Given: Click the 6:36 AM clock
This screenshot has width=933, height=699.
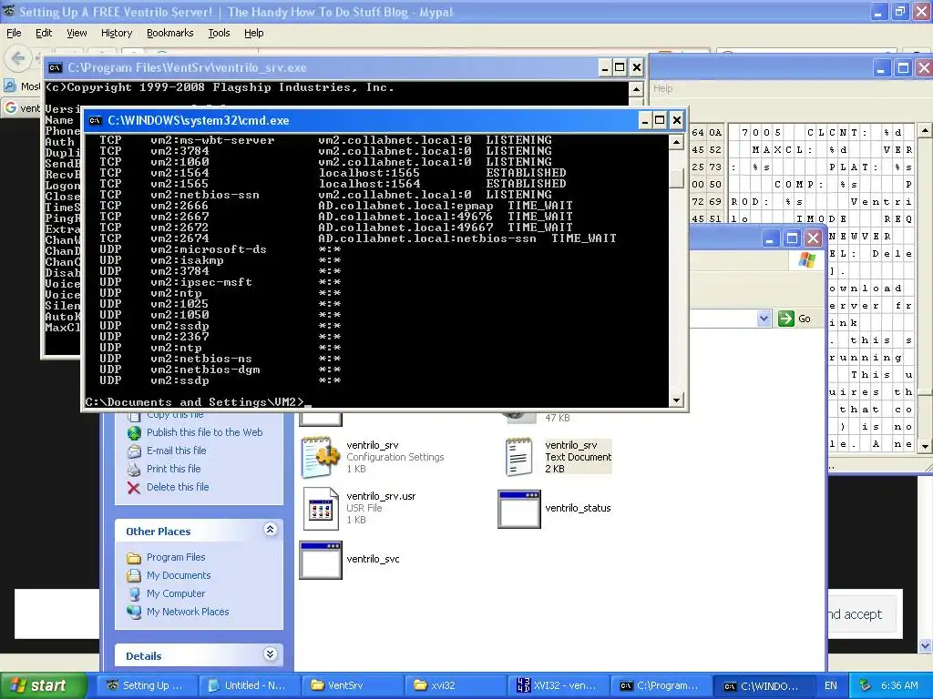Looking at the screenshot, I should point(899,685).
